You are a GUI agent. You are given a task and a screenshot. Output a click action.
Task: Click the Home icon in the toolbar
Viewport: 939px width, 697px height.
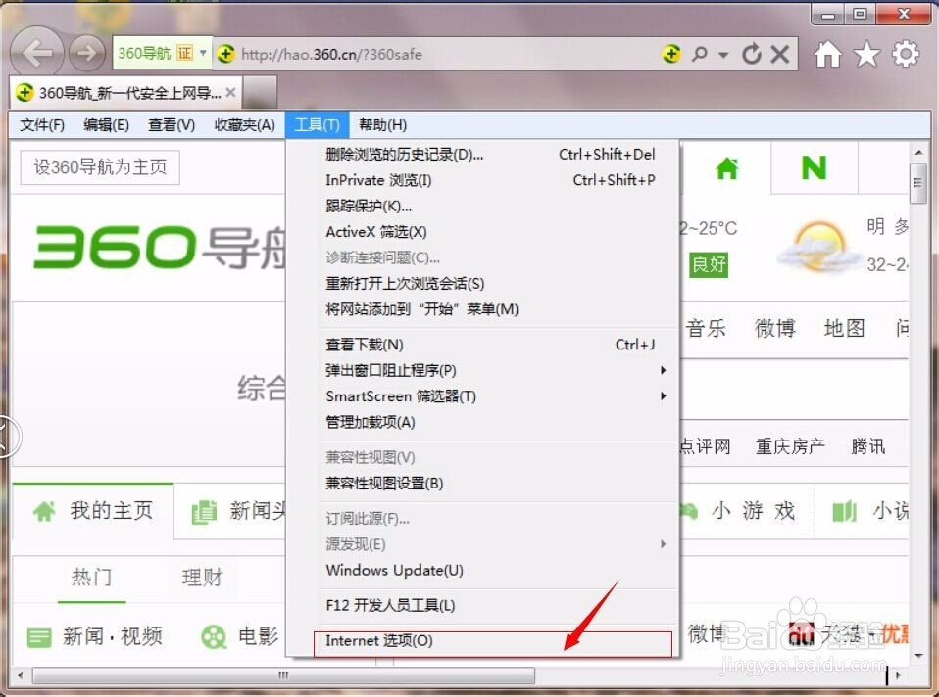(x=827, y=55)
